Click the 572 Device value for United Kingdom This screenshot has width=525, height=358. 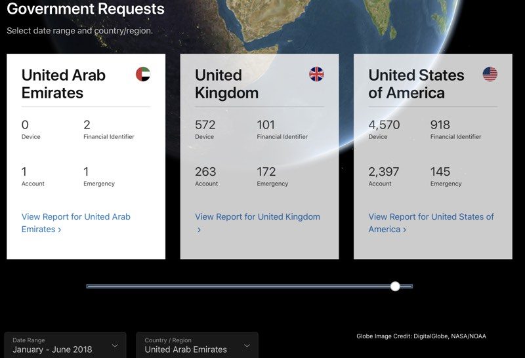205,125
